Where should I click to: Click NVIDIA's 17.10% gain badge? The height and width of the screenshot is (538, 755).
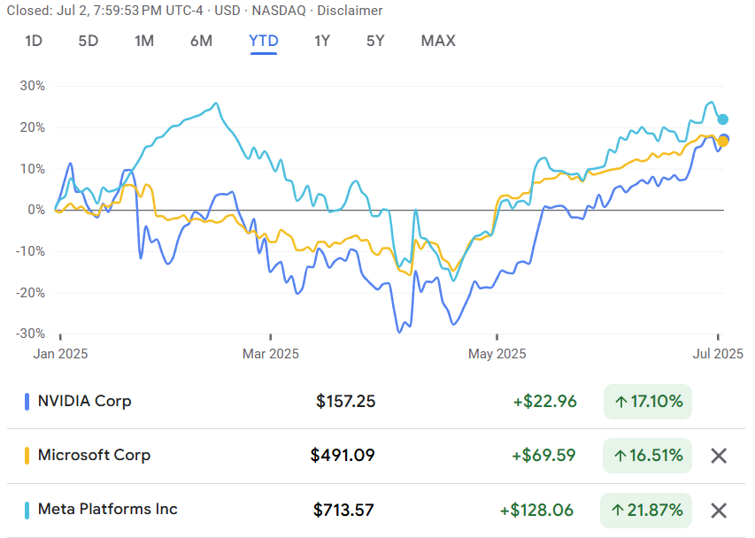(x=648, y=402)
